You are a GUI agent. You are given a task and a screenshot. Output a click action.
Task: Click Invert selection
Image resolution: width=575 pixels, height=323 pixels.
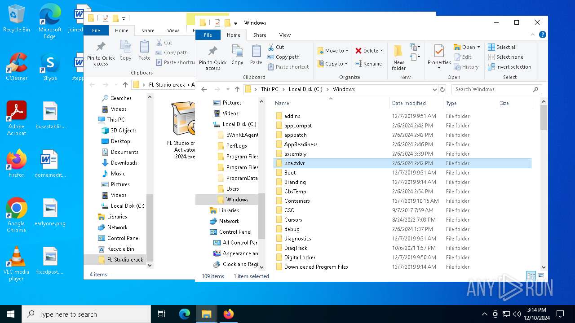[509, 67]
